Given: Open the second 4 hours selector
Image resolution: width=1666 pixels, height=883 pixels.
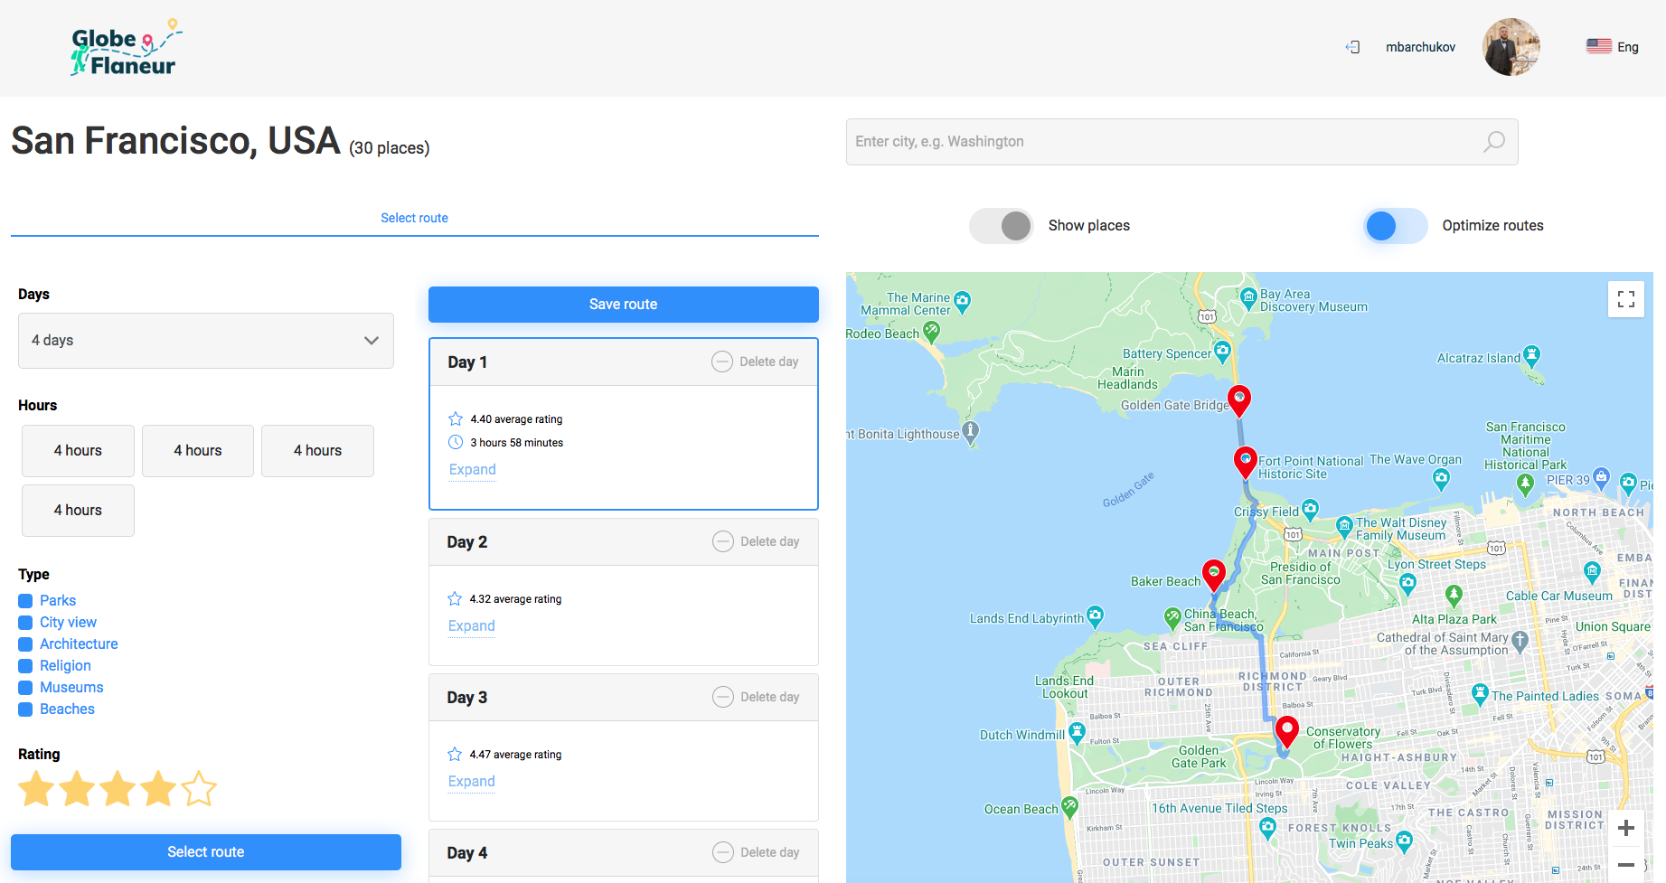Looking at the screenshot, I should (198, 451).
